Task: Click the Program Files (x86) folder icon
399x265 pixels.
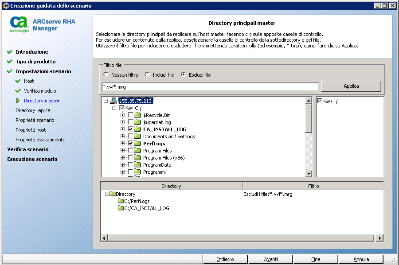Action: (x=137, y=158)
